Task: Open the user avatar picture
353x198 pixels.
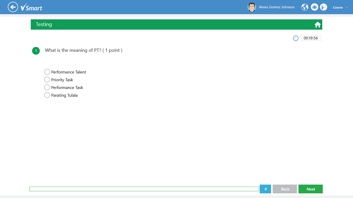Action: [x=251, y=7]
